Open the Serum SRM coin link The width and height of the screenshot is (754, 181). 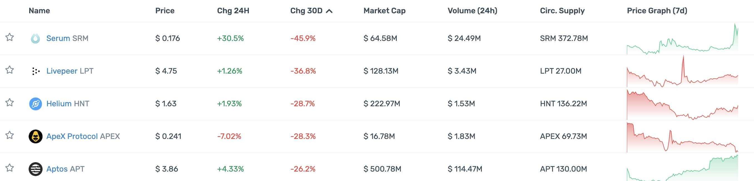tap(67, 38)
